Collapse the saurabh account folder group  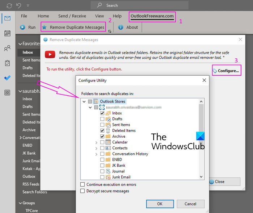(x=20, y=91)
